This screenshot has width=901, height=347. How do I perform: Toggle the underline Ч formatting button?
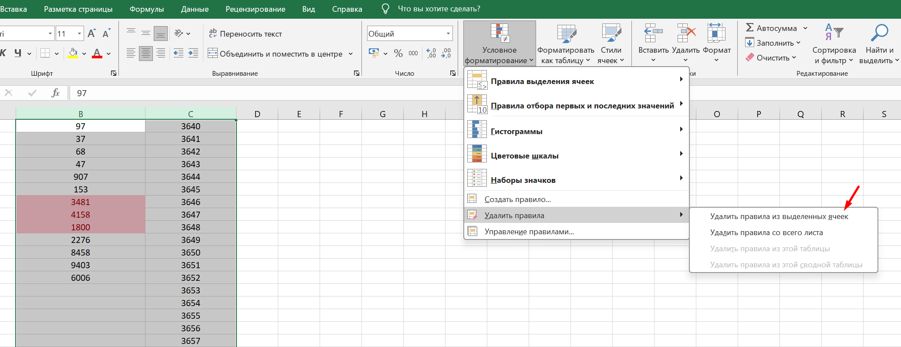pyautogui.click(x=18, y=54)
